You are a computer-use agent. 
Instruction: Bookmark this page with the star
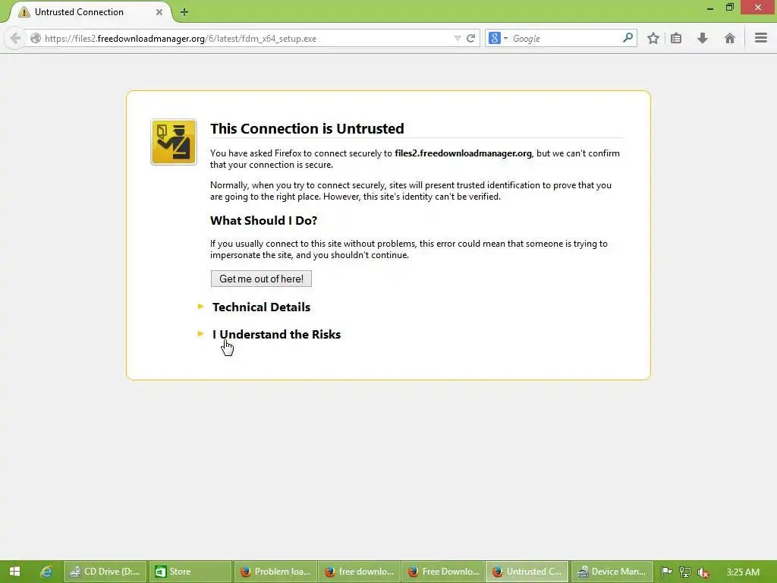point(653,38)
